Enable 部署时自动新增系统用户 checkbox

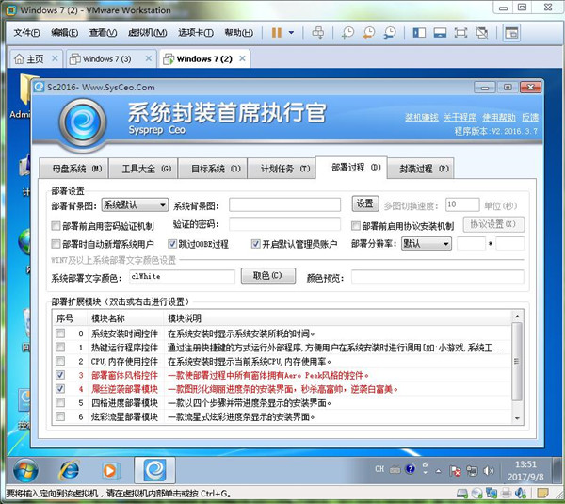[x=56, y=244]
